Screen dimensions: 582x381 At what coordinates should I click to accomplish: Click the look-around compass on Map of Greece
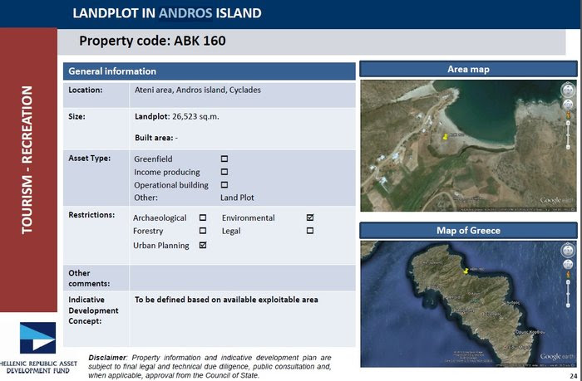tap(569, 250)
